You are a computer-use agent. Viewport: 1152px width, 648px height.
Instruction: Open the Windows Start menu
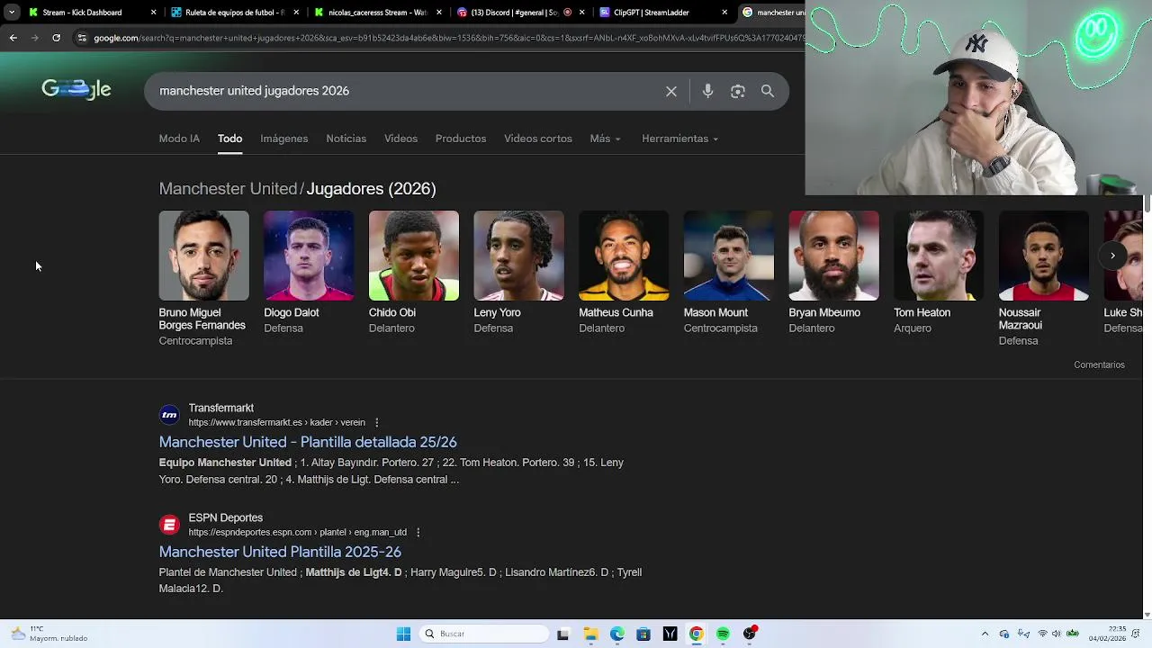[x=403, y=634]
